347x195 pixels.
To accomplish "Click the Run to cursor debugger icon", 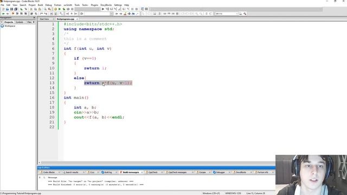I will tap(107, 9).
